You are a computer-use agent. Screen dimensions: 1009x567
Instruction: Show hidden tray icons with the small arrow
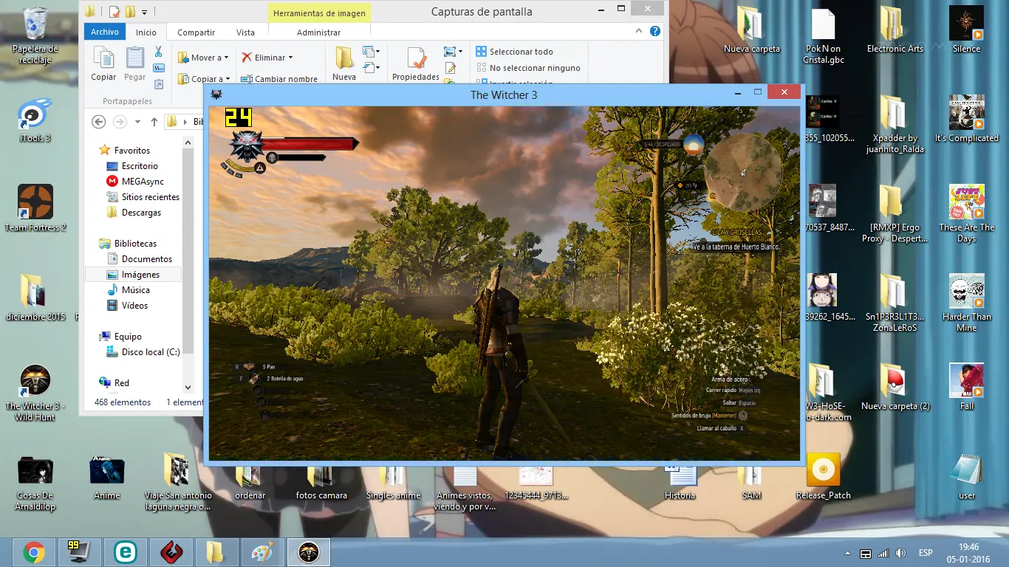pos(847,553)
